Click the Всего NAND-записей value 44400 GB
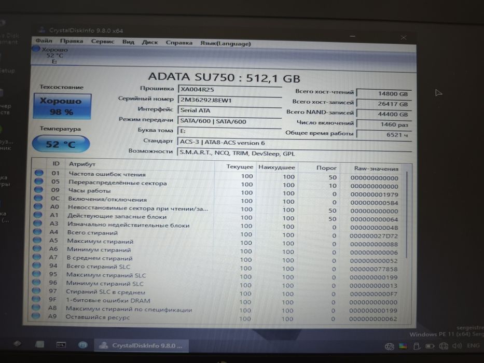The image size is (484, 363). coord(384,114)
